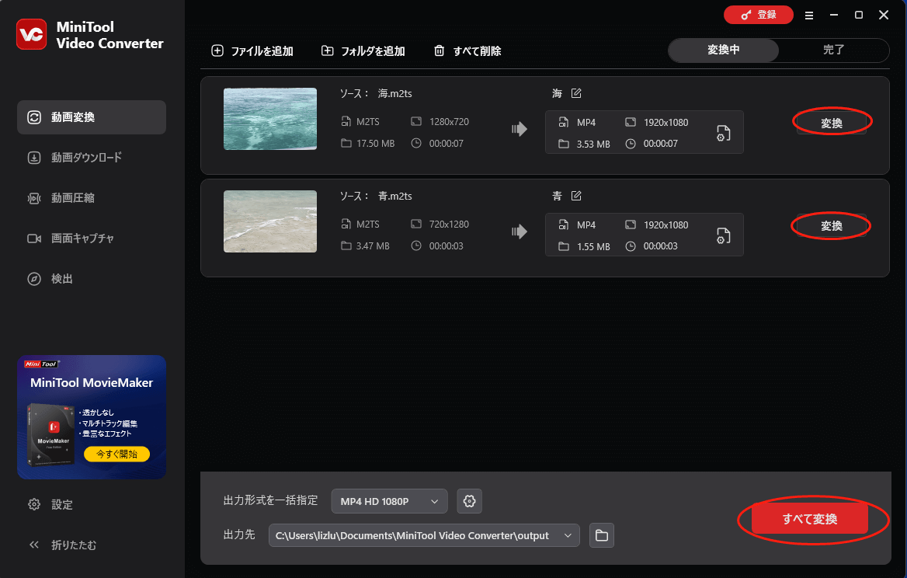Click the convert arrow icon in 海 row
The height and width of the screenshot is (578, 907).
pyautogui.click(x=520, y=129)
